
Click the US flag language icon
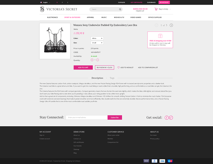pyautogui.click(x=41, y=2)
